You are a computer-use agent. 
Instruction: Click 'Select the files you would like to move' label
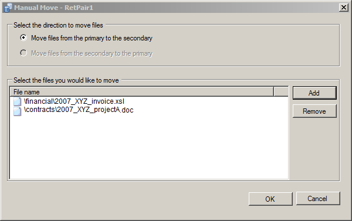(66, 80)
